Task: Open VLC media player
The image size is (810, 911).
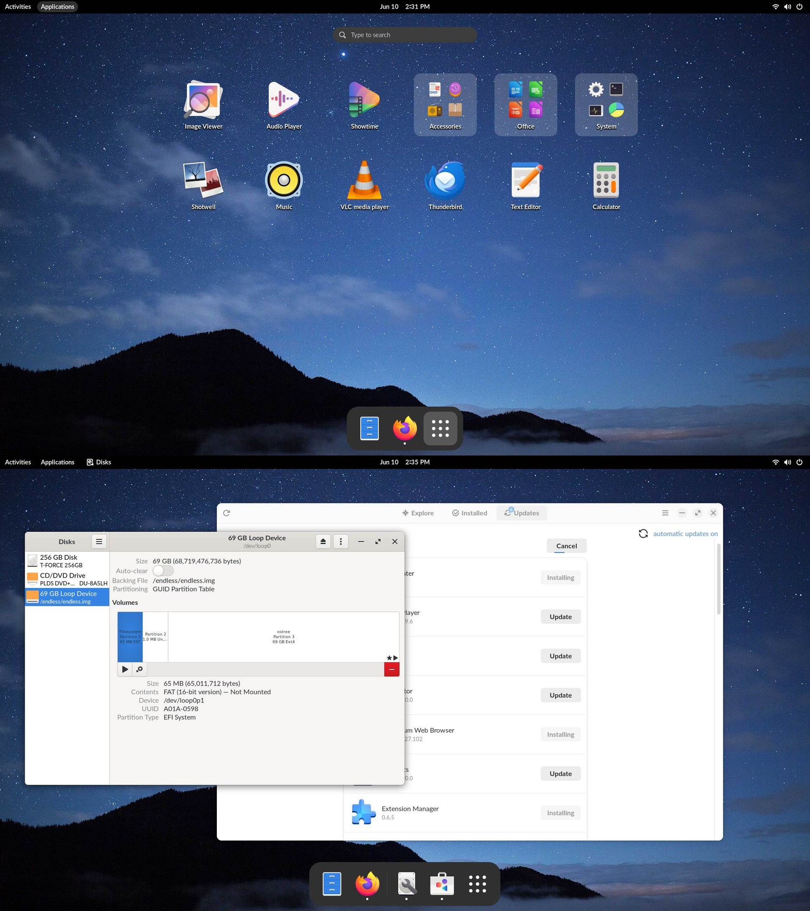Action: coord(364,186)
